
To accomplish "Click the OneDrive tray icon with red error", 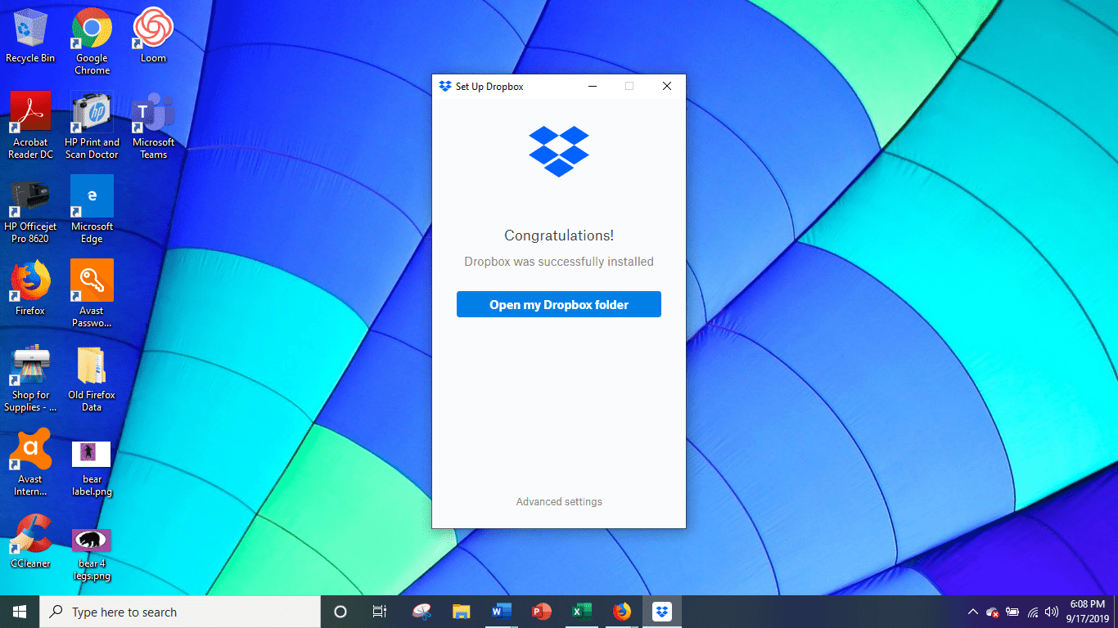I will pyautogui.click(x=993, y=612).
